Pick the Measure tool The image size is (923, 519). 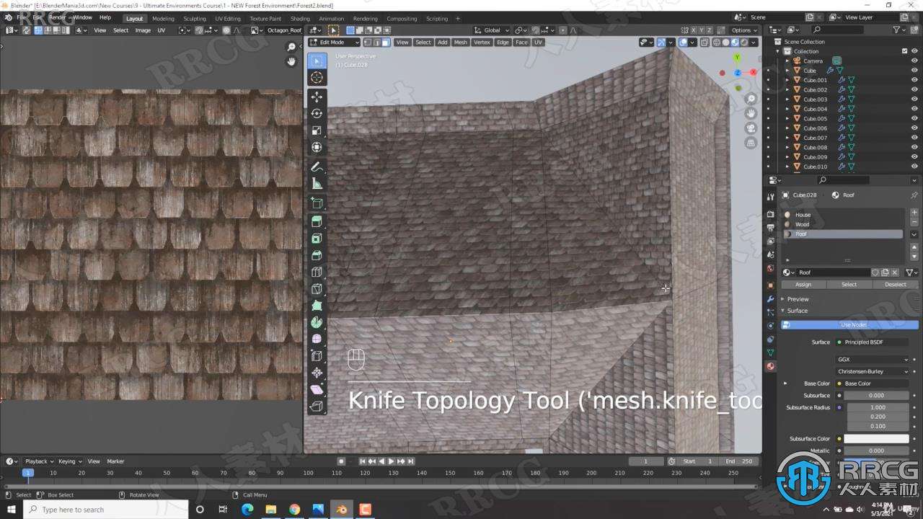[x=317, y=184]
